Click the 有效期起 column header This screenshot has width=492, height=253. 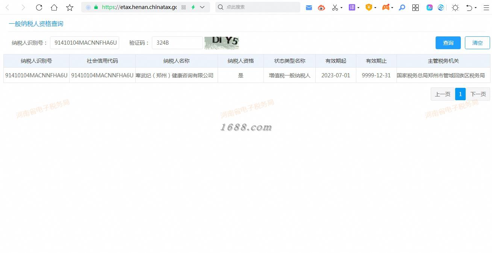[x=336, y=61]
